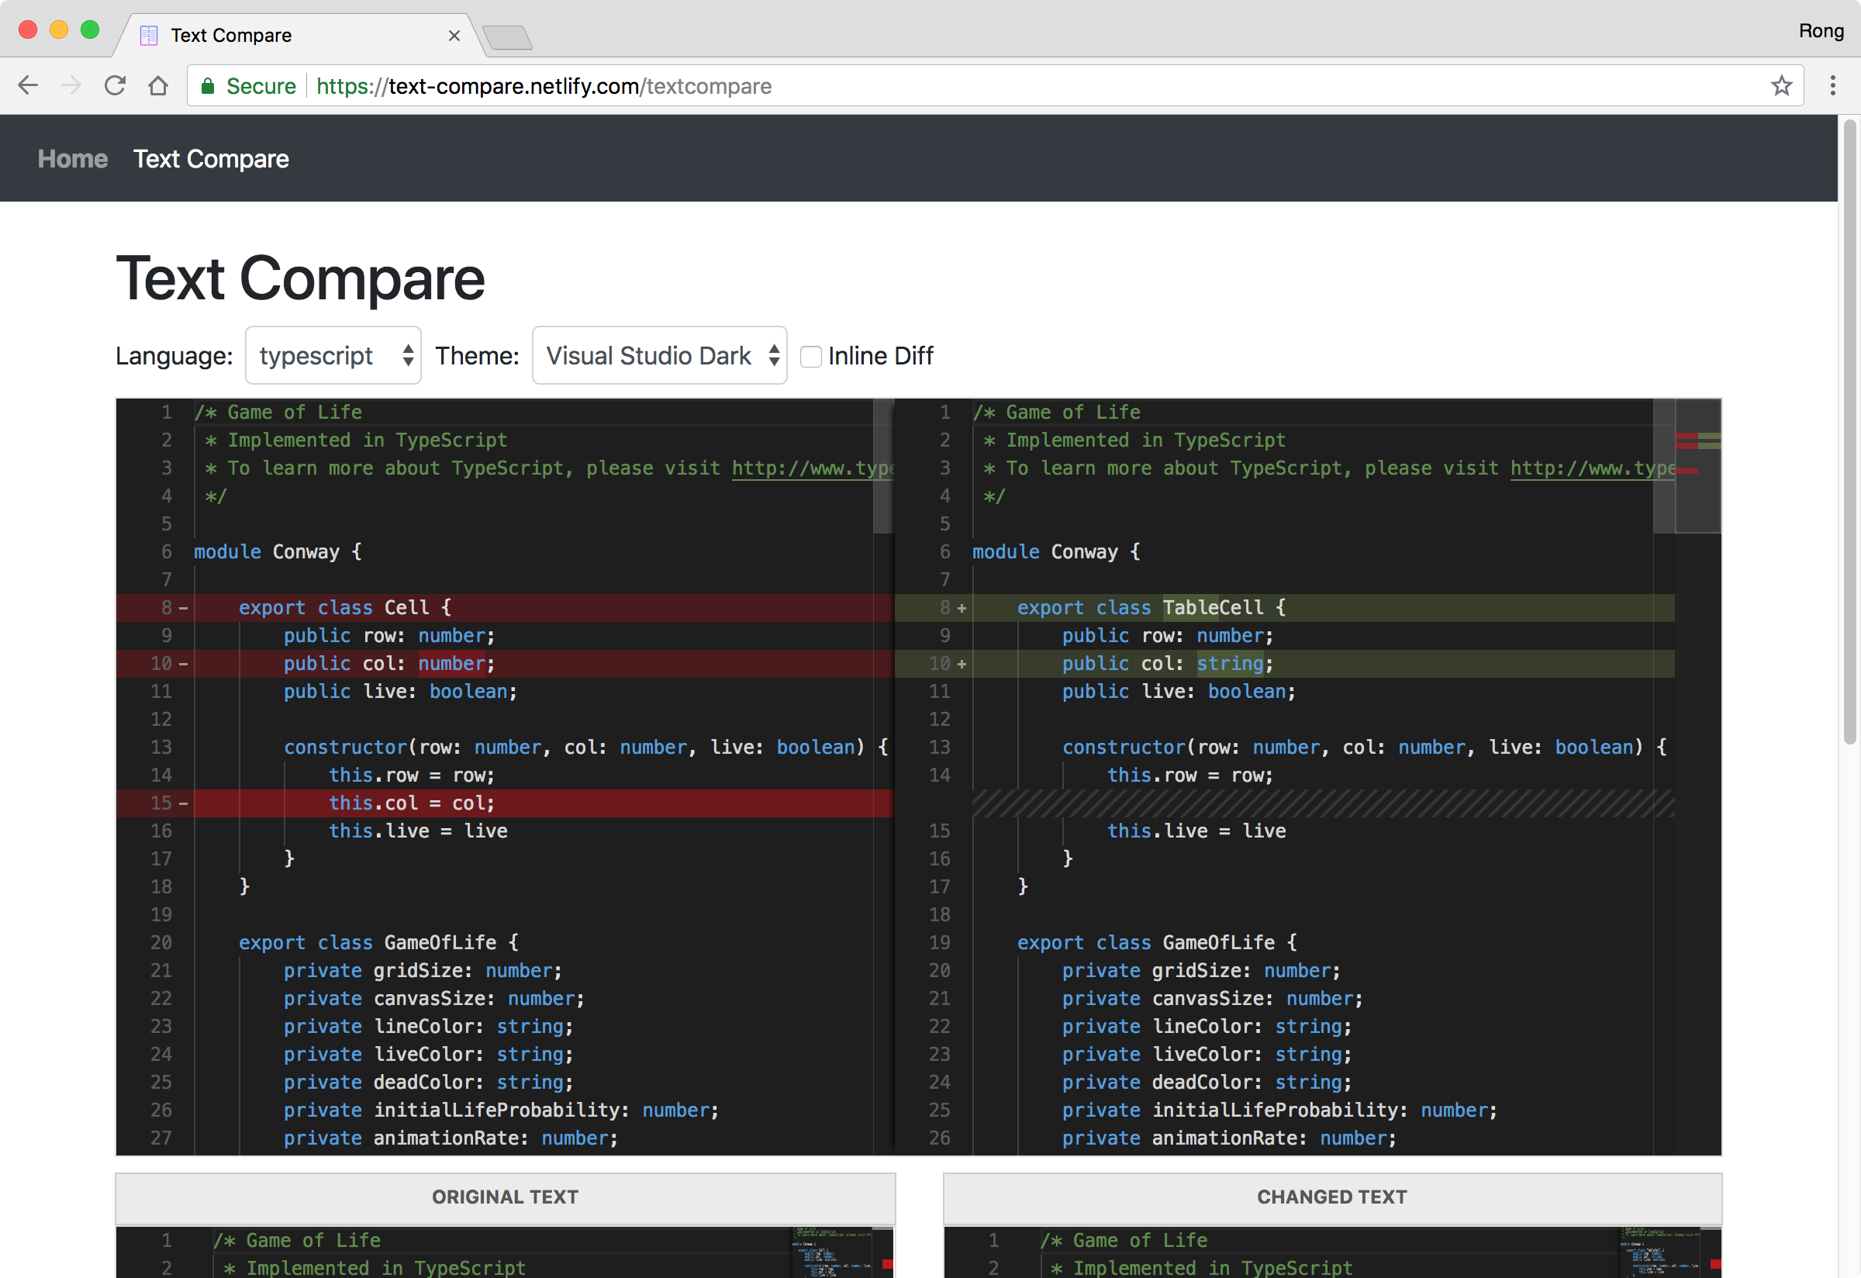Click the green Secure padlock icon
1861x1278 pixels.
pyautogui.click(x=207, y=85)
